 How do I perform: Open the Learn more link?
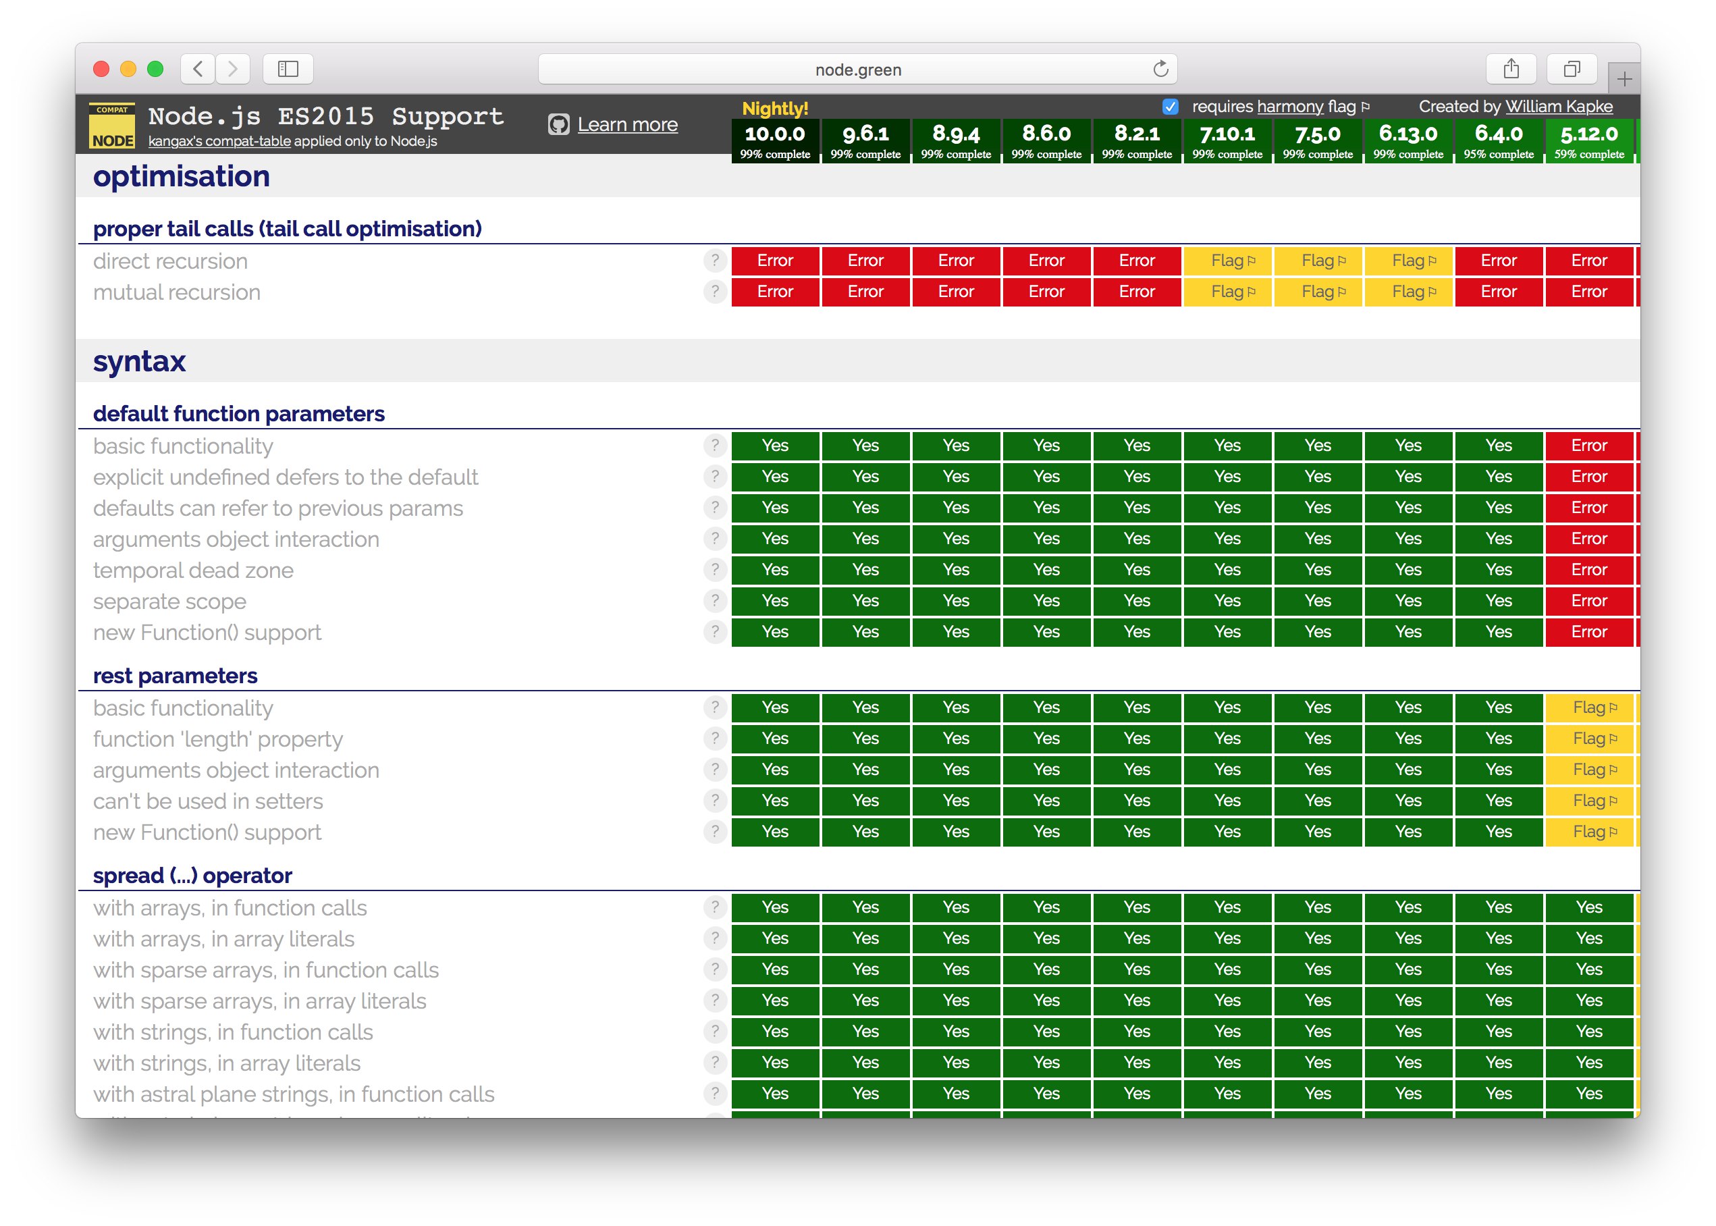(x=627, y=125)
